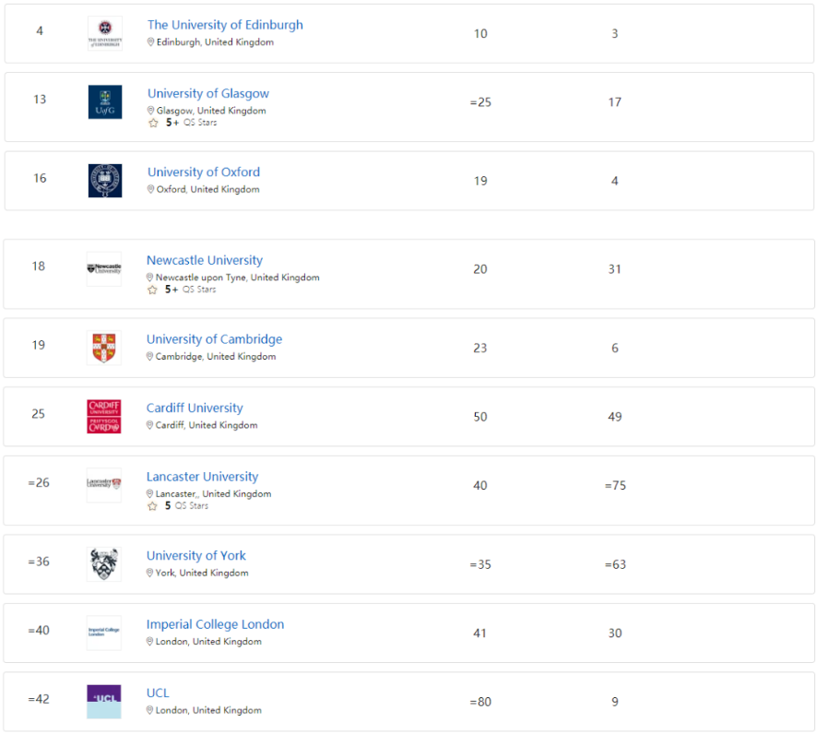816x734 pixels.
Task: Click value 19 in the Oxford row
Action: click(x=480, y=181)
